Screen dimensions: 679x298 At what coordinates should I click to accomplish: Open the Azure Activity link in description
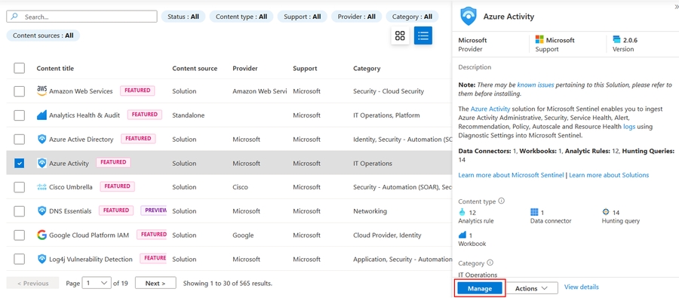point(490,109)
